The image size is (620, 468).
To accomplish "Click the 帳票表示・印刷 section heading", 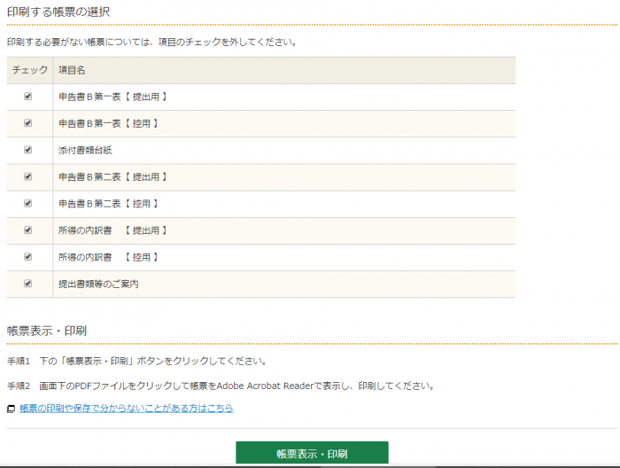I will (47, 331).
